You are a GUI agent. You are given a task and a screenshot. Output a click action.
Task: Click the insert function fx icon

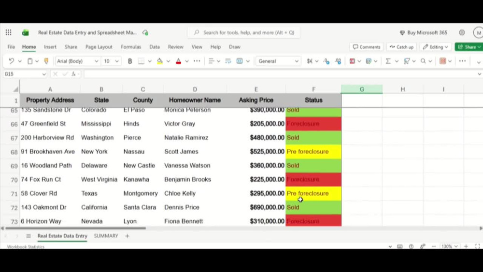[73, 74]
